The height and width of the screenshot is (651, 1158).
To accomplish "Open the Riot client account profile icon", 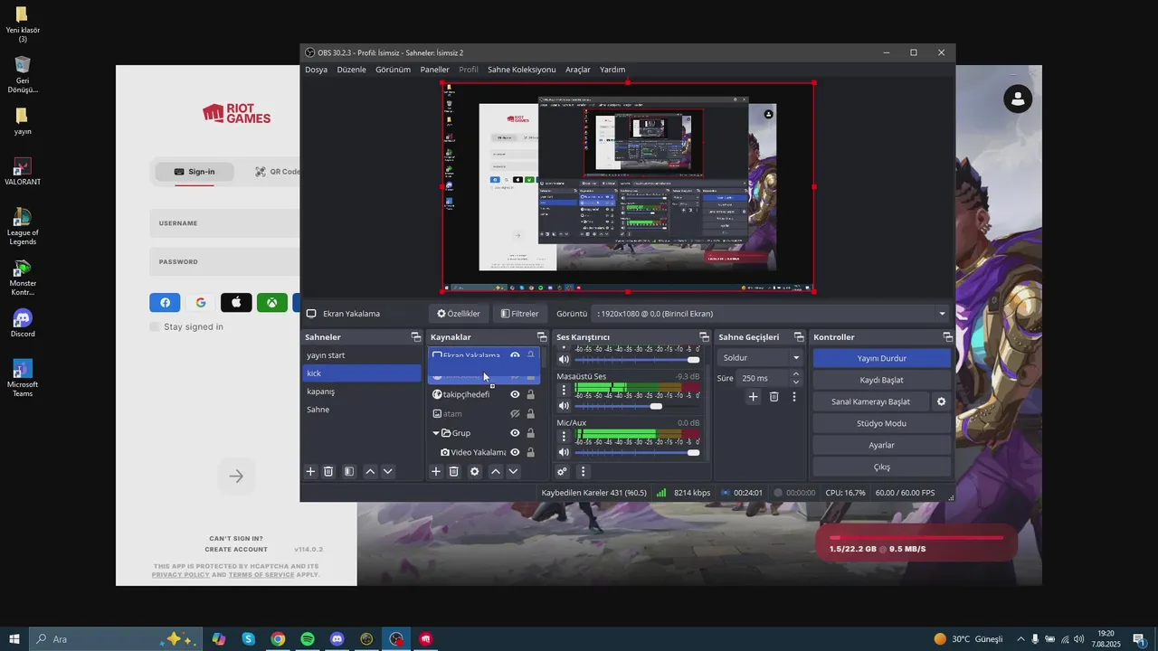I will point(1019,99).
